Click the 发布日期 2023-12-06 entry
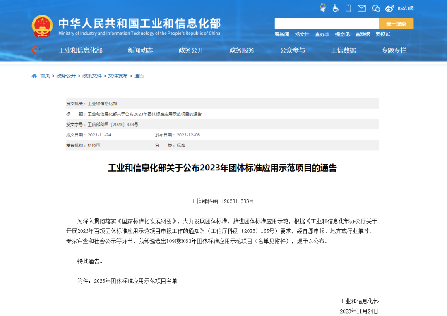Image resolution: width=447 pixels, height=316 pixels. [x=177, y=135]
